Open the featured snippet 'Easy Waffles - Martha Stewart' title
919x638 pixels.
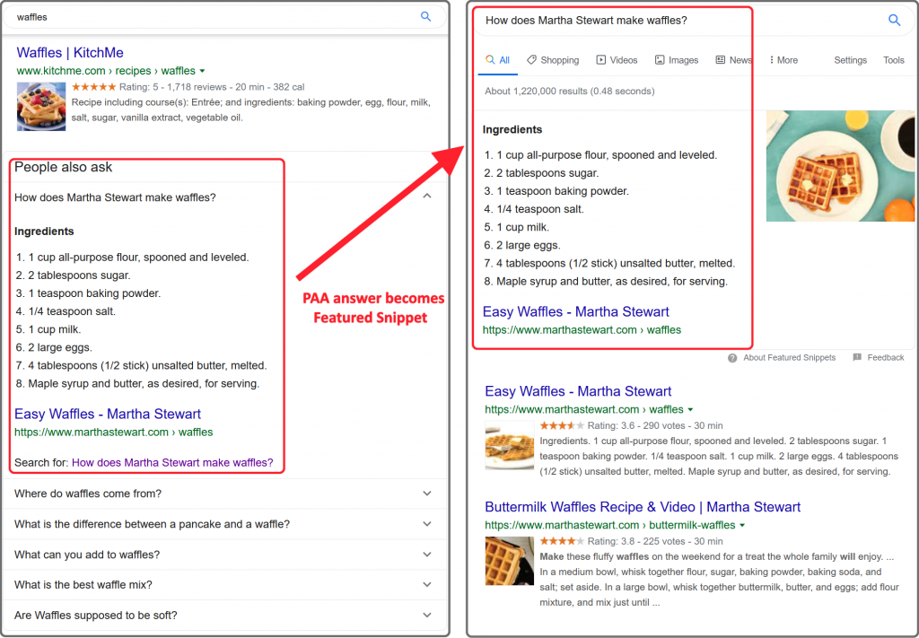tap(575, 311)
